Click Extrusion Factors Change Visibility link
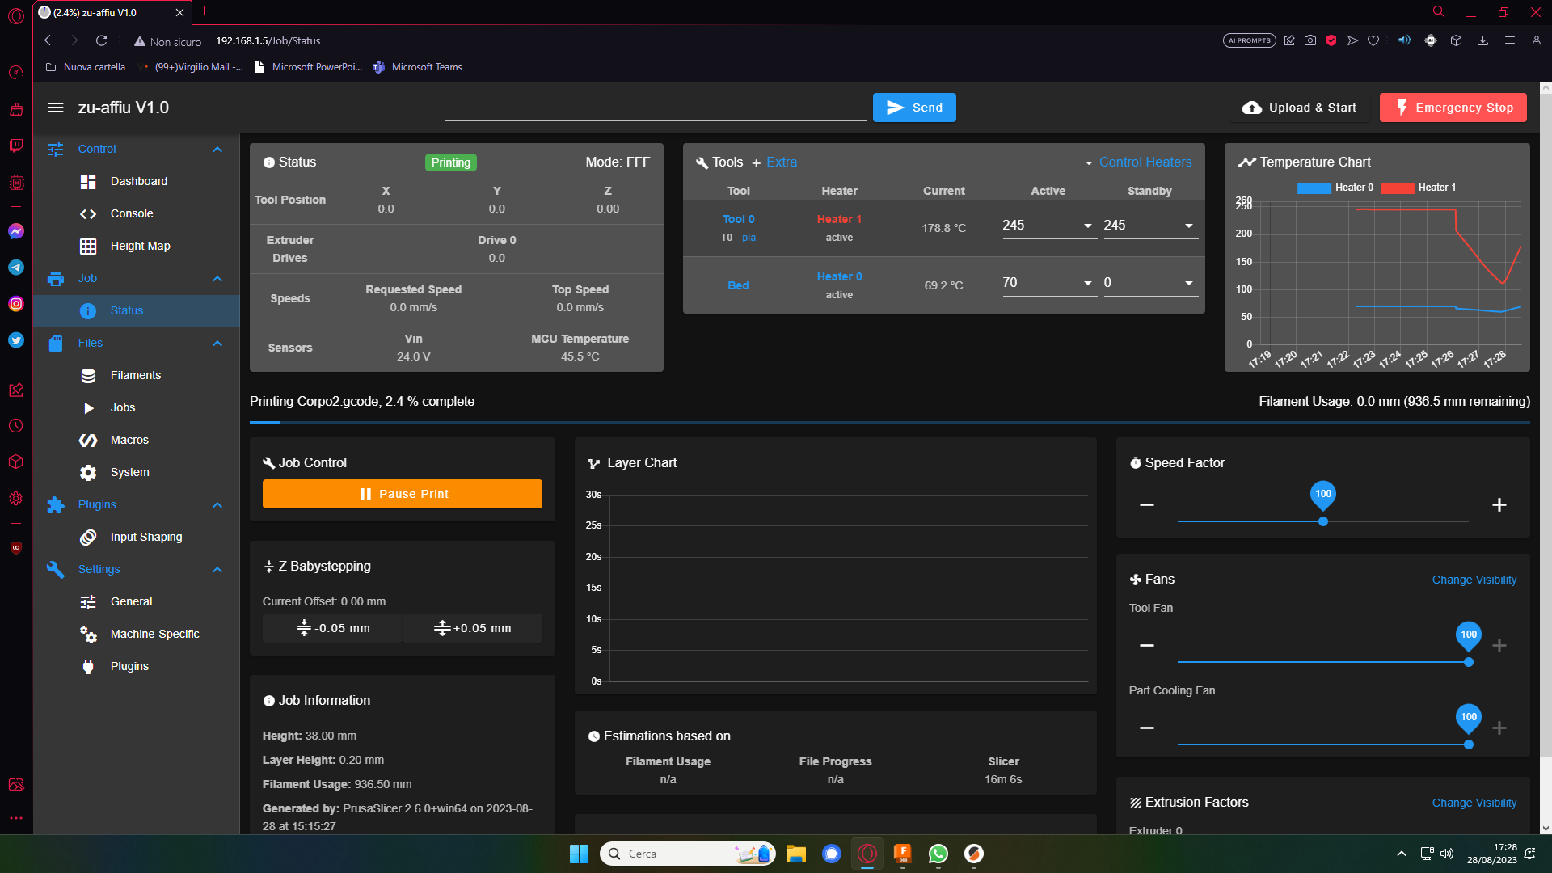The image size is (1552, 873). [x=1474, y=803]
